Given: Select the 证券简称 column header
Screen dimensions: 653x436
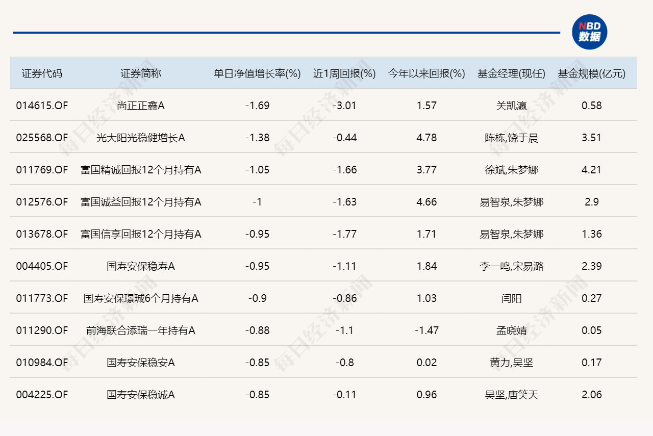Looking at the screenshot, I should click(141, 73).
